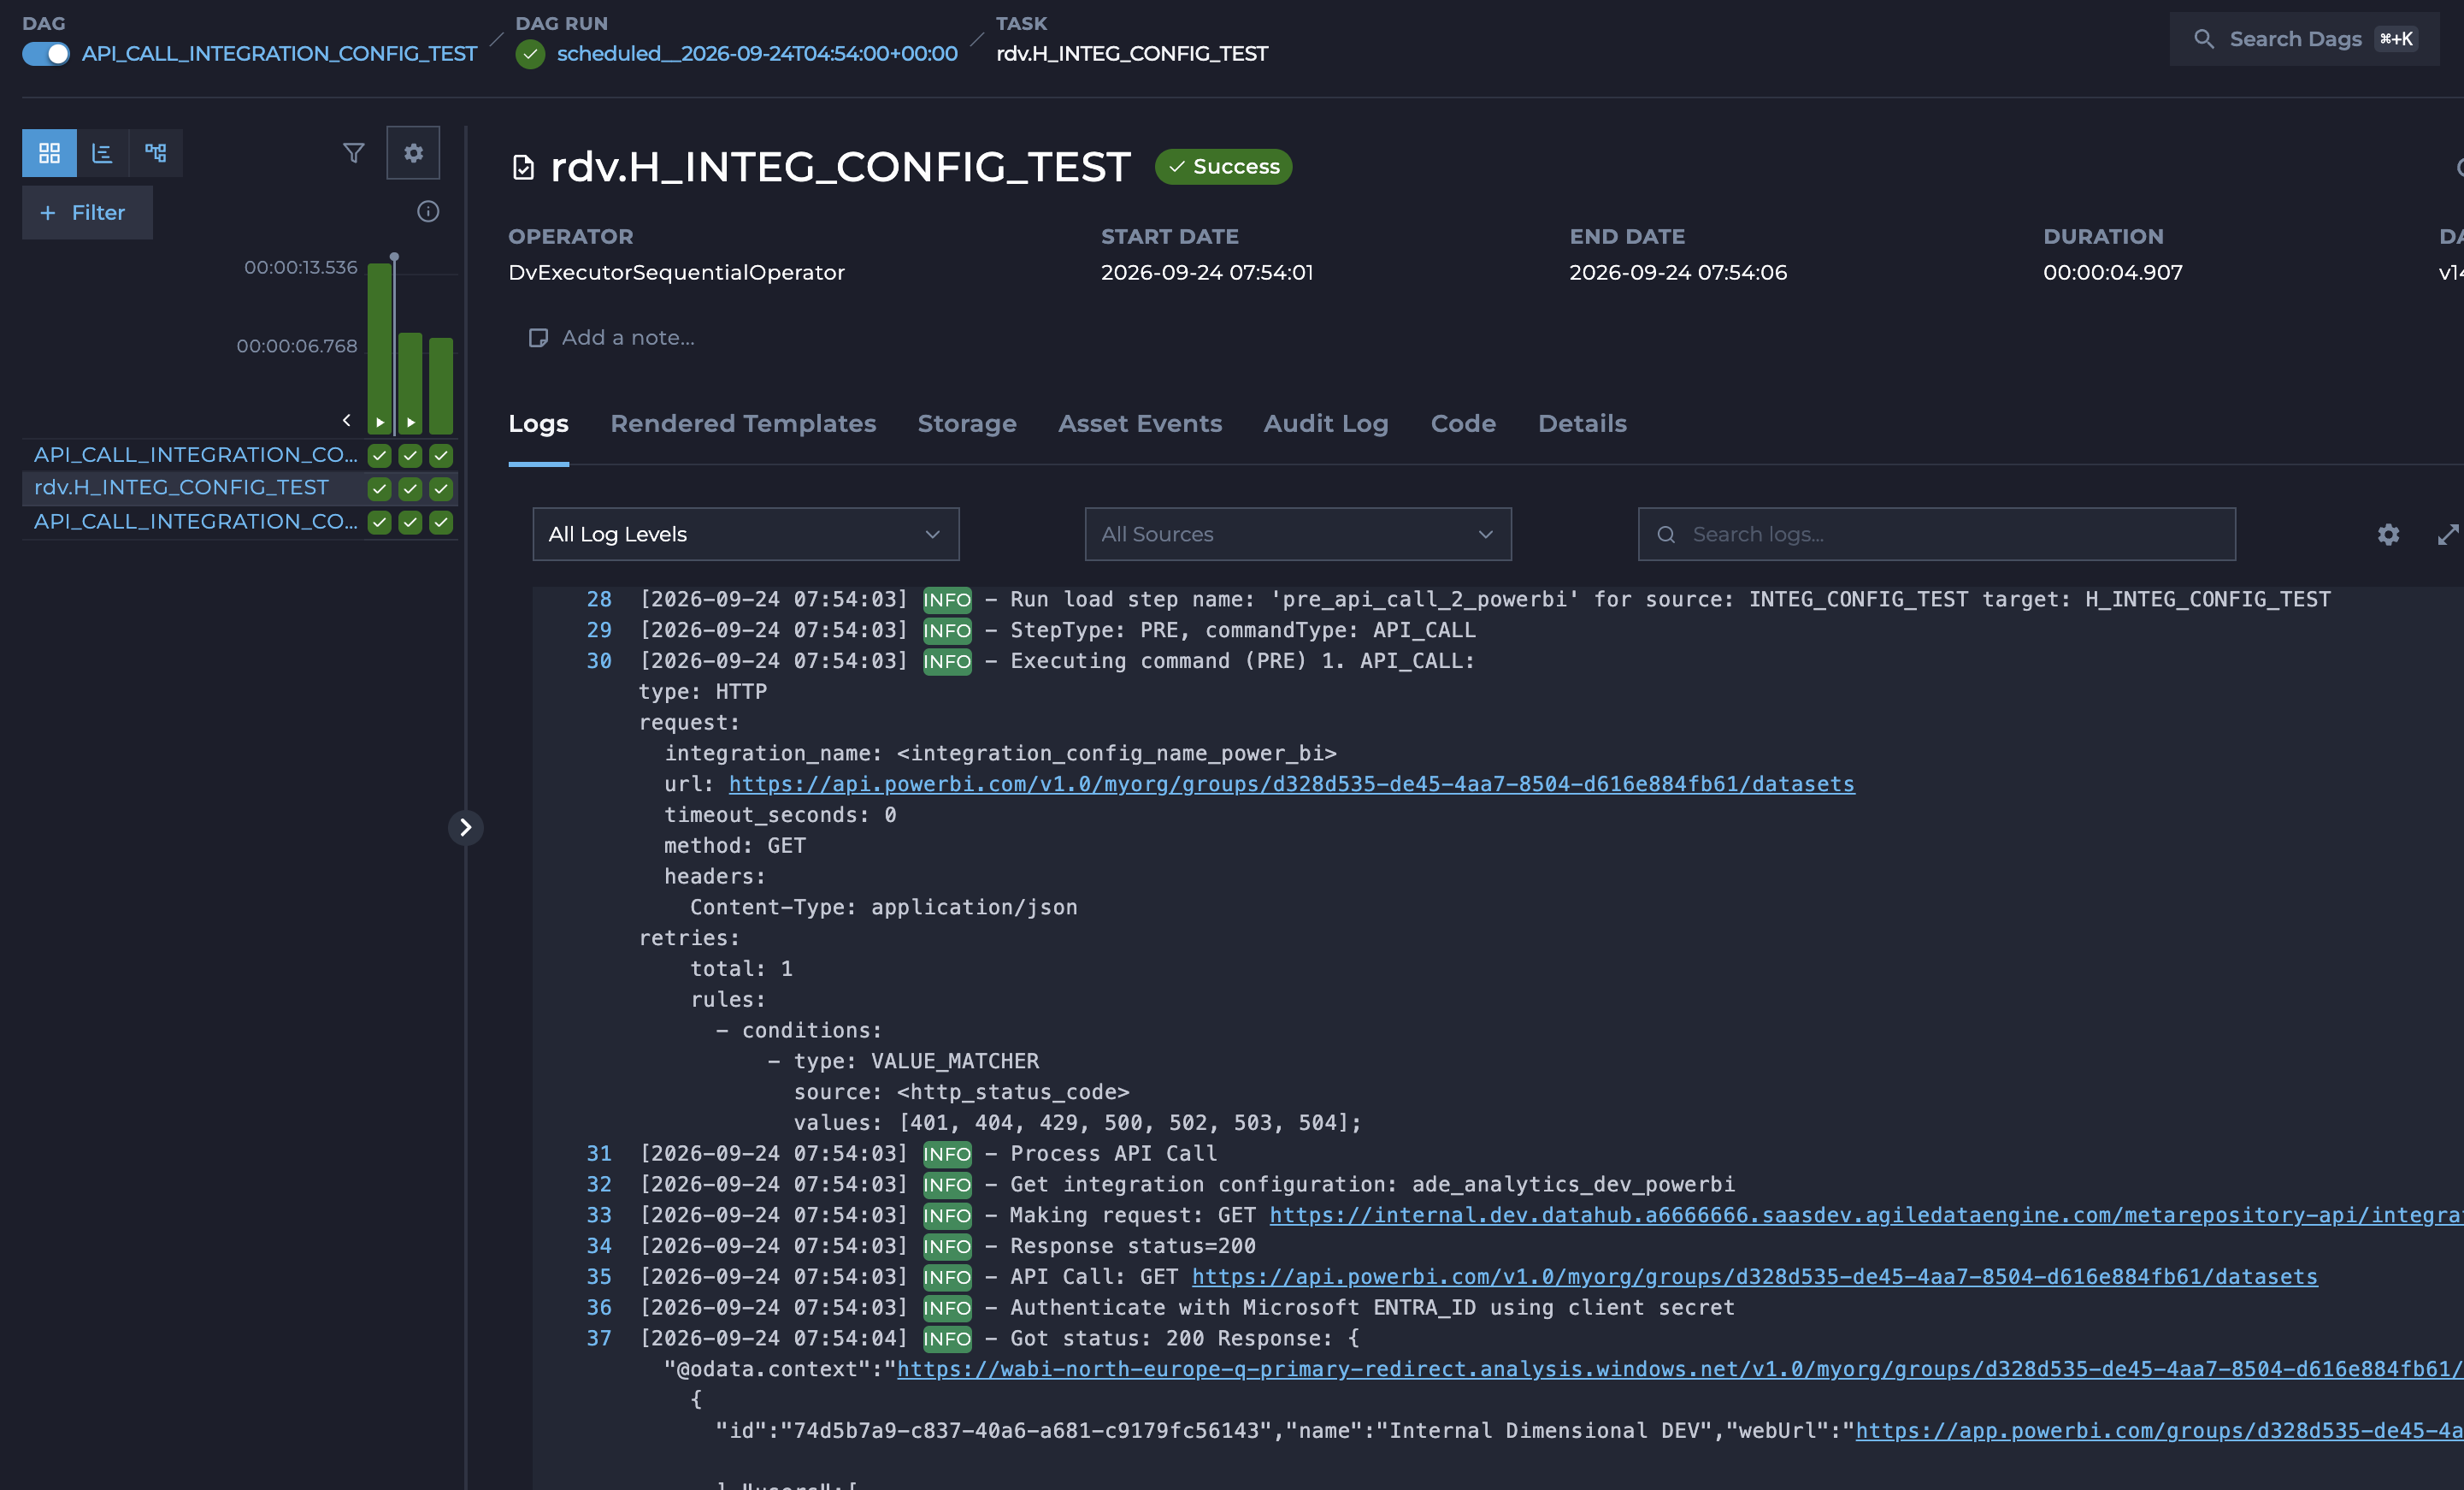Open grid panel settings gear
2464x1490 pixels.
point(413,153)
